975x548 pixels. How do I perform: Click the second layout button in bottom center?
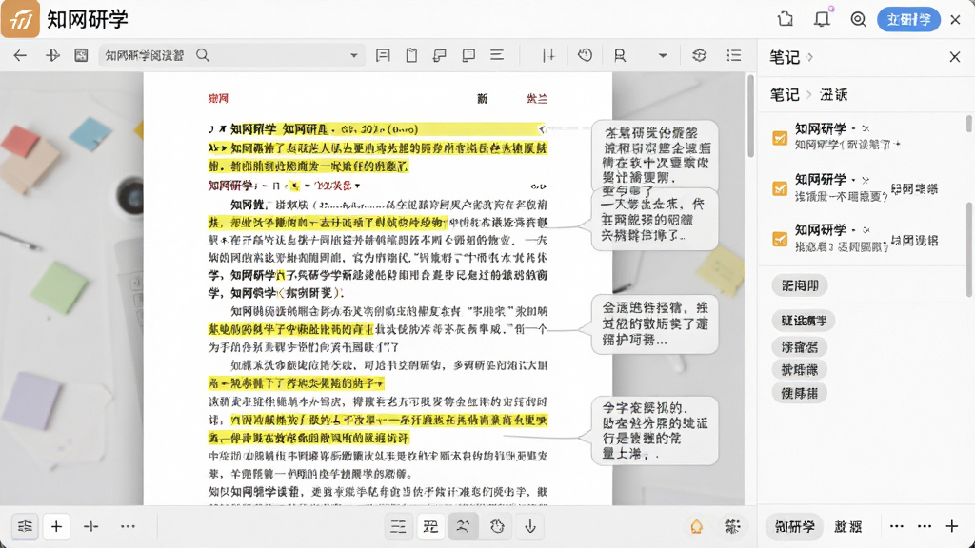[430, 527]
